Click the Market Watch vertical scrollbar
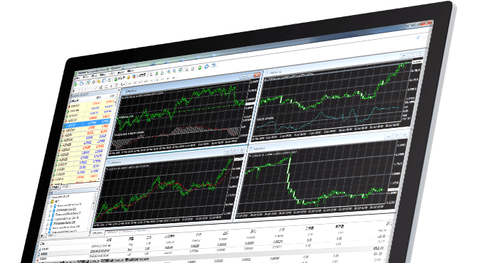Screen dimensions: 477x263 [108, 140]
